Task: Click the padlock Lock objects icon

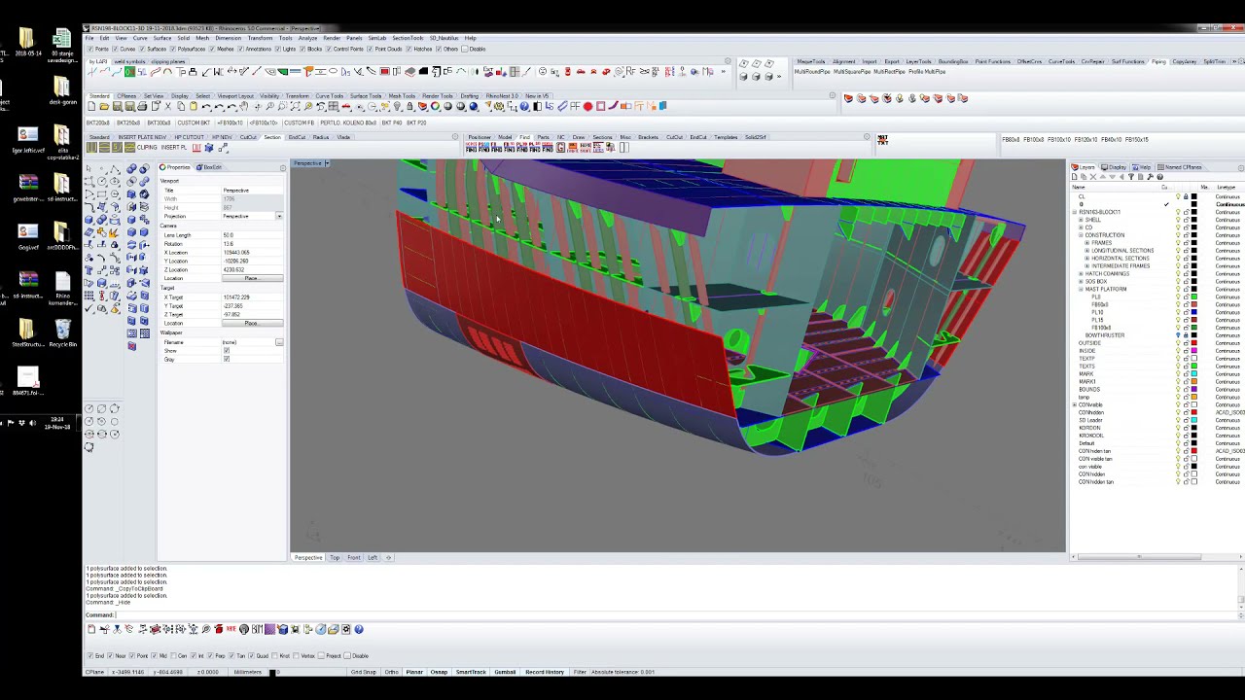Action: coord(409,106)
